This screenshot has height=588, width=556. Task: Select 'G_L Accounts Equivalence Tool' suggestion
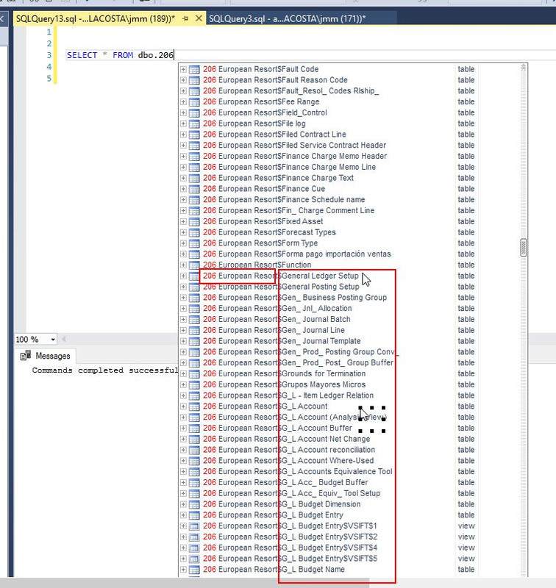tap(298, 471)
